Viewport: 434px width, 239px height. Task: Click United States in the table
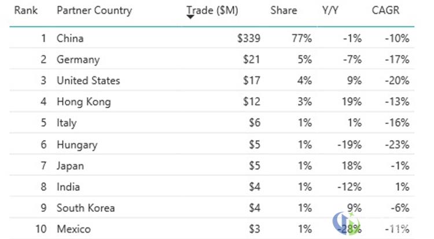click(89, 80)
